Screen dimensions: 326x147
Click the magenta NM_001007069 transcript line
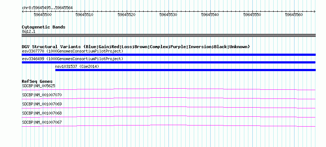point(168,107)
